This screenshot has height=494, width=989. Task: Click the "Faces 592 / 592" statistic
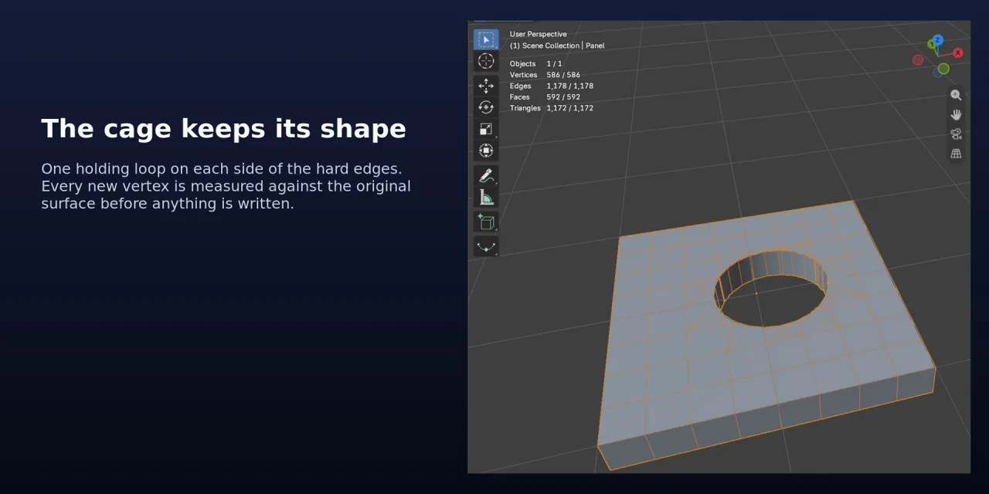[x=545, y=97]
